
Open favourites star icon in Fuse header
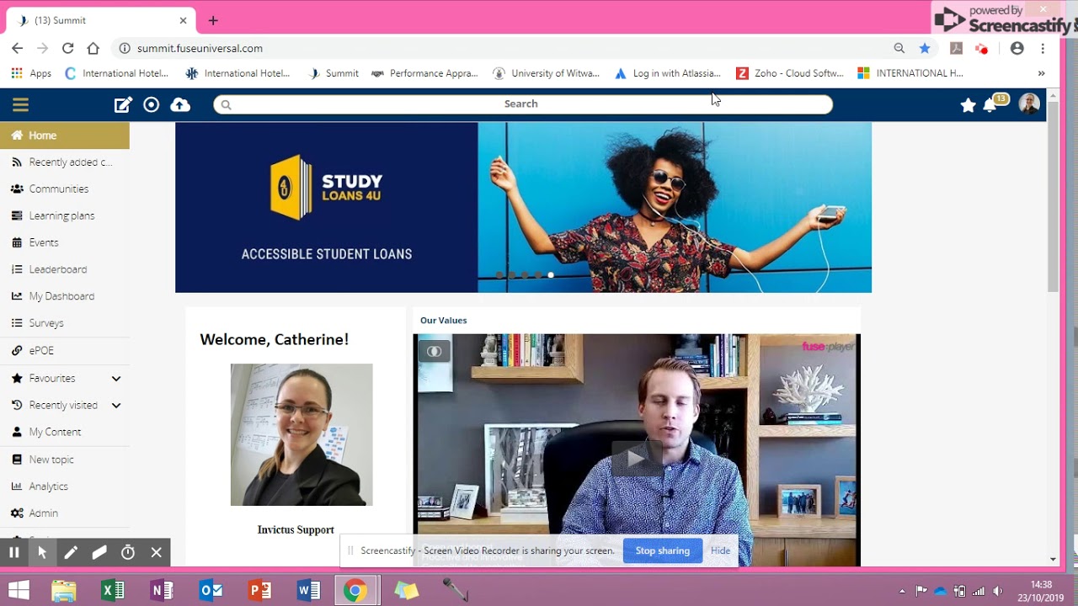point(968,105)
